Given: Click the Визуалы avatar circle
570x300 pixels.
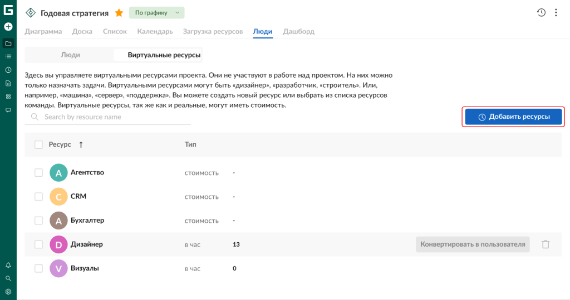Looking at the screenshot, I should [58, 268].
